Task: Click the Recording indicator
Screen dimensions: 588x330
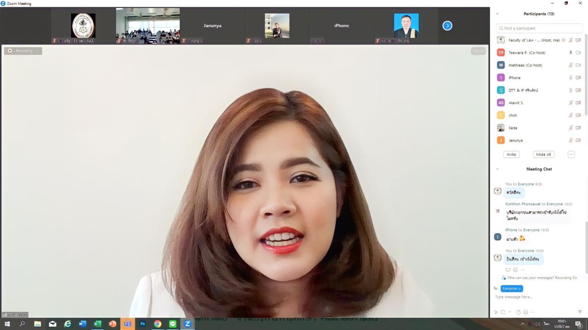Action: 23,51
